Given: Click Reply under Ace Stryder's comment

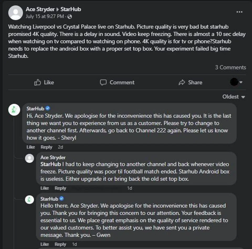Looking at the screenshot, I should pos(60,188).
